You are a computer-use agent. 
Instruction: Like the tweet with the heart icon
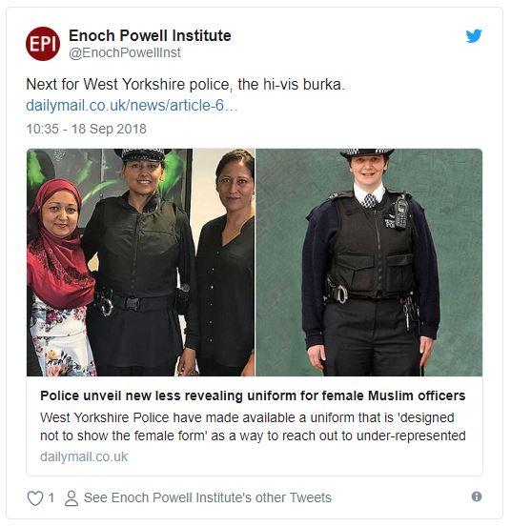click(35, 497)
